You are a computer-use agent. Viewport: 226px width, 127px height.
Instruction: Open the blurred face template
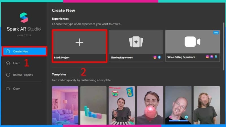pos(207,105)
